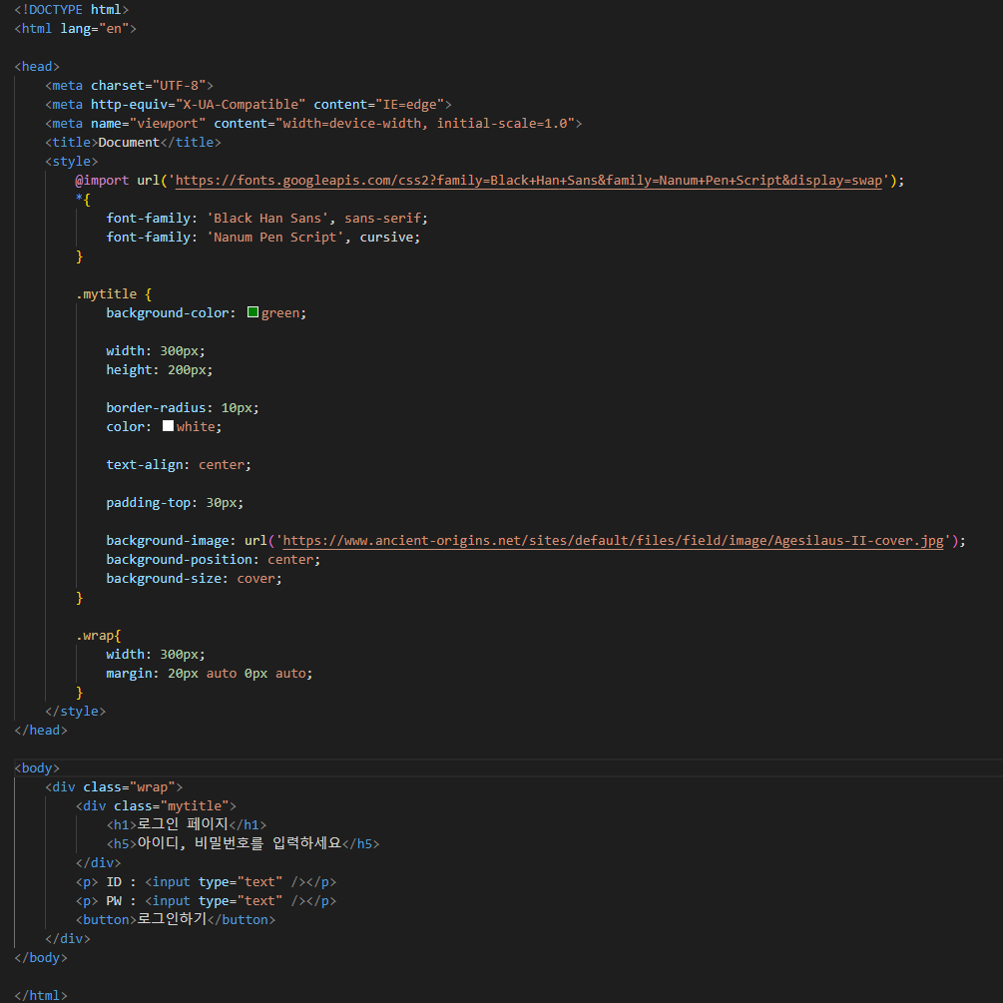Click the 'Black Han Sans' font name
This screenshot has height=1003, width=1003.
pyautogui.click(x=267, y=219)
